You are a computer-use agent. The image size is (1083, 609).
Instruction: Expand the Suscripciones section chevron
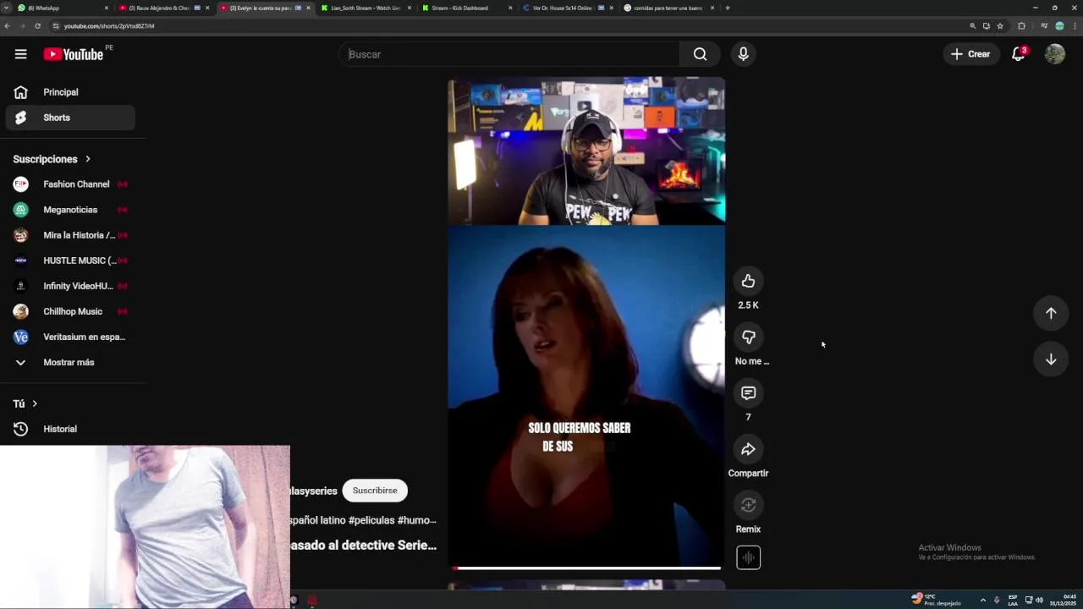[x=87, y=159]
